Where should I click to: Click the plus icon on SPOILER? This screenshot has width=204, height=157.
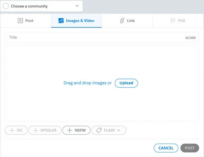[36, 130]
